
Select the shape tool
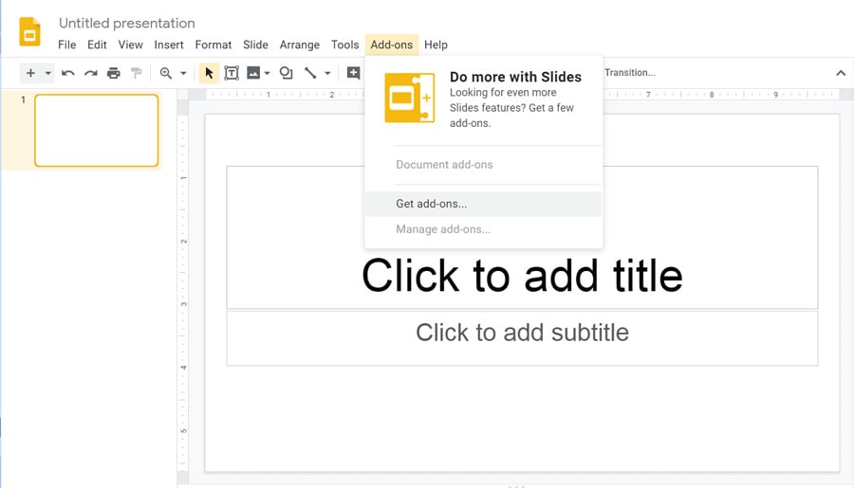point(286,73)
